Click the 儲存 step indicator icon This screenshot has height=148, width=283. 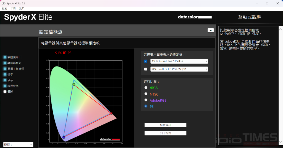click(5, 80)
